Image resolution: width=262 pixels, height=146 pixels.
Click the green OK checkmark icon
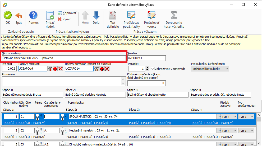coord(8,16)
